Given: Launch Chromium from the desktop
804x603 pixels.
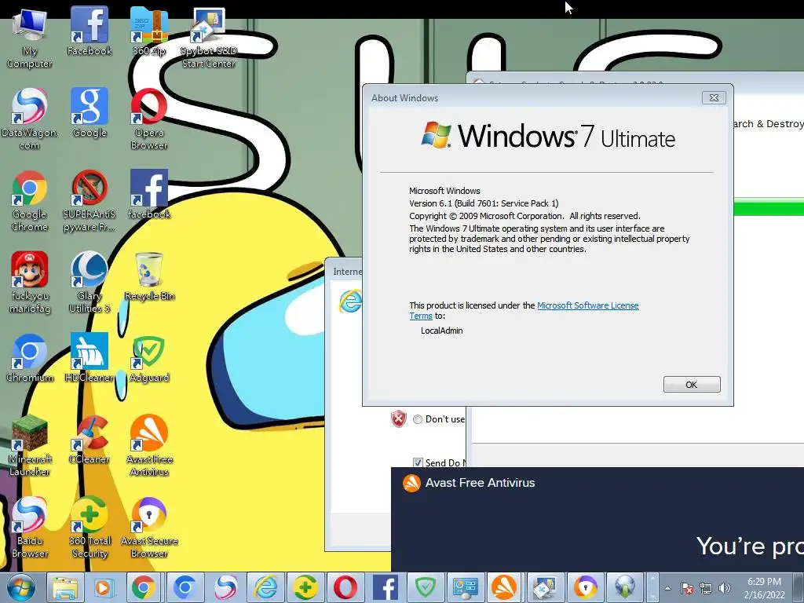Looking at the screenshot, I should click(29, 358).
